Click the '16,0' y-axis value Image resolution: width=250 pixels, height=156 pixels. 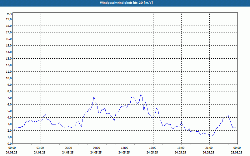tap(9, 39)
